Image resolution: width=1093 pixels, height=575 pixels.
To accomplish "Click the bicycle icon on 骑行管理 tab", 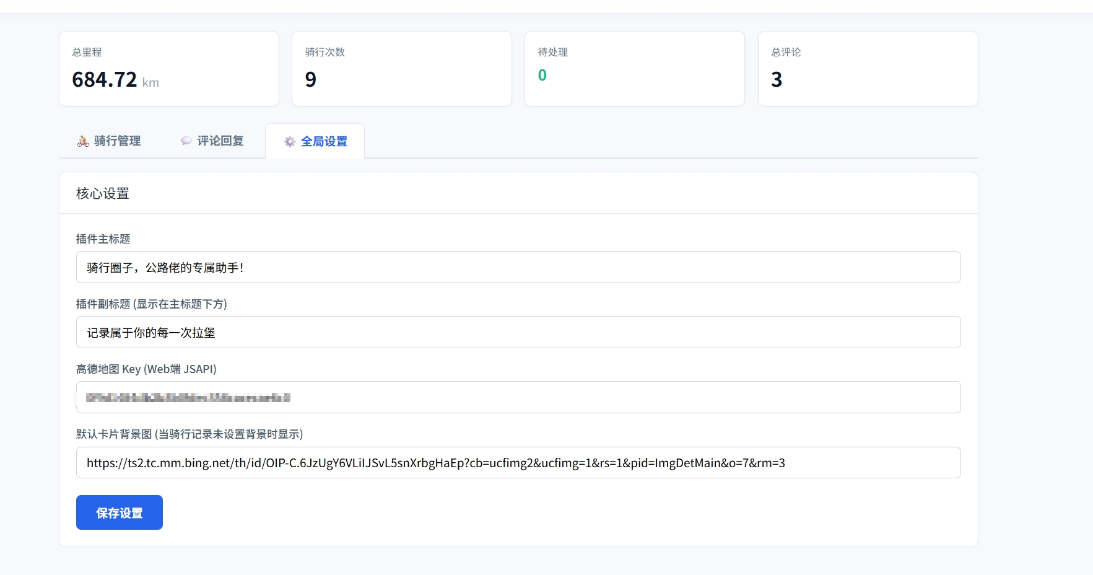I will [x=83, y=141].
